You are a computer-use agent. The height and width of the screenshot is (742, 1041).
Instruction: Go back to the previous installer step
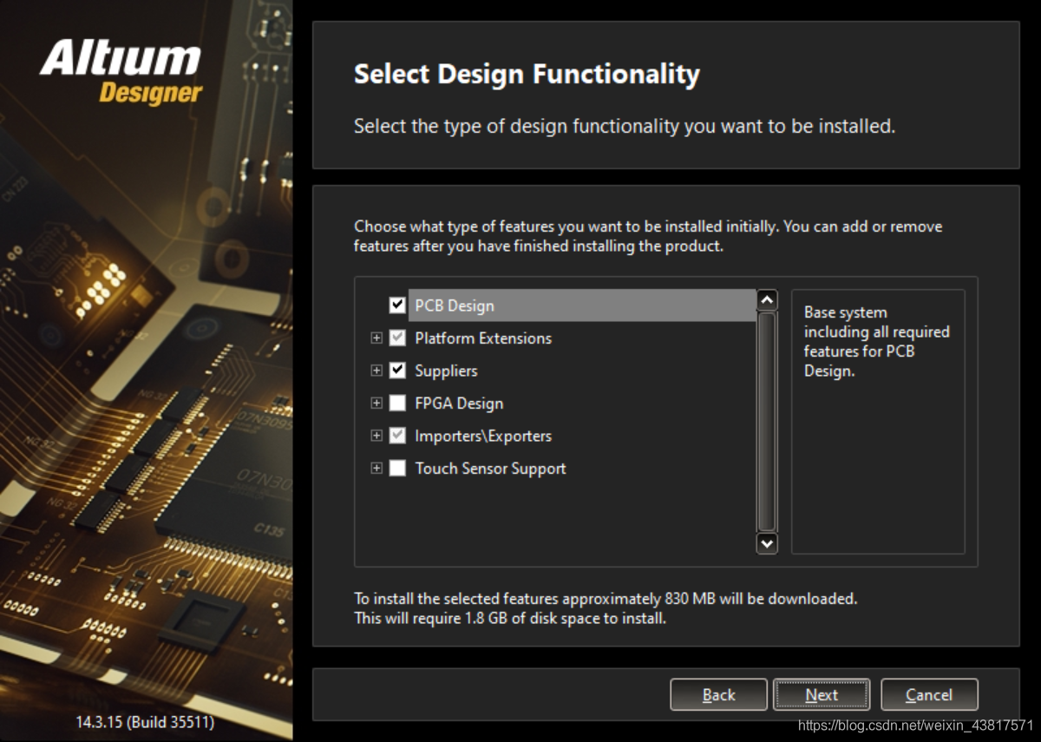pyautogui.click(x=718, y=695)
